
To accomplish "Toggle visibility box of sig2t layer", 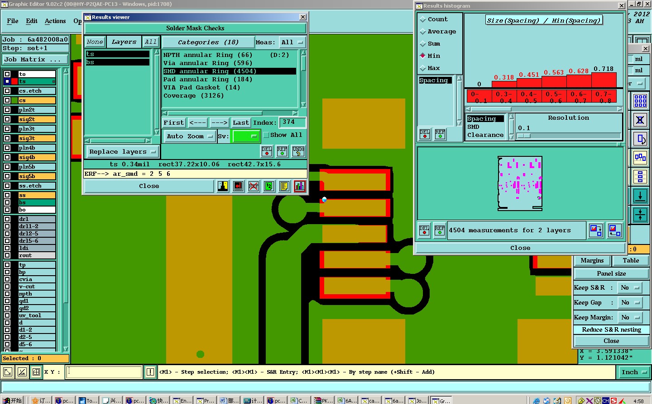I will 7,119.
